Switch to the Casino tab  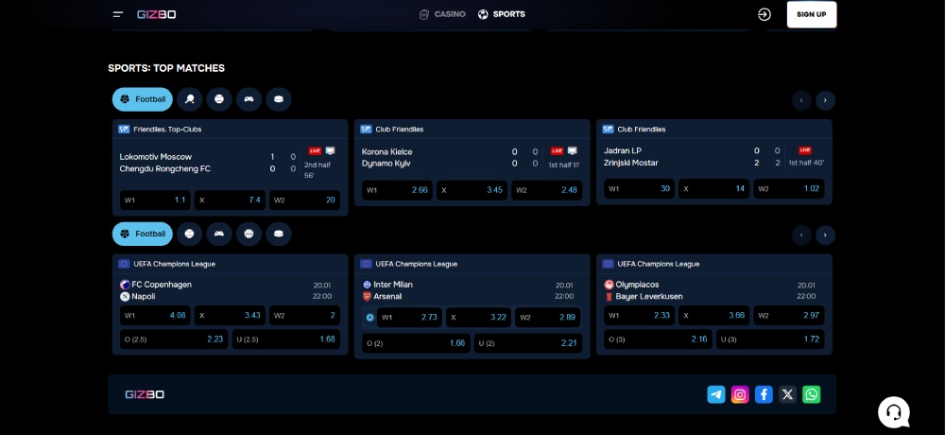tap(442, 14)
